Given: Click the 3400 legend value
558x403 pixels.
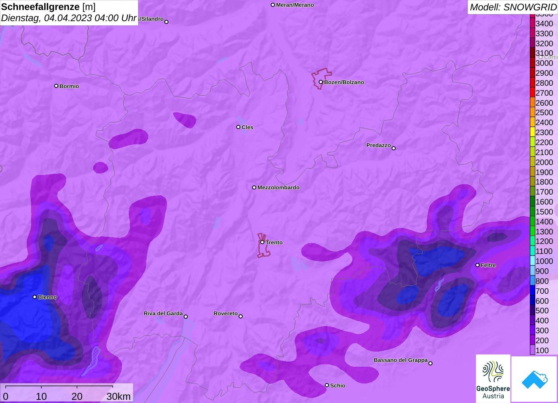Looking at the screenshot, I should (544, 24).
